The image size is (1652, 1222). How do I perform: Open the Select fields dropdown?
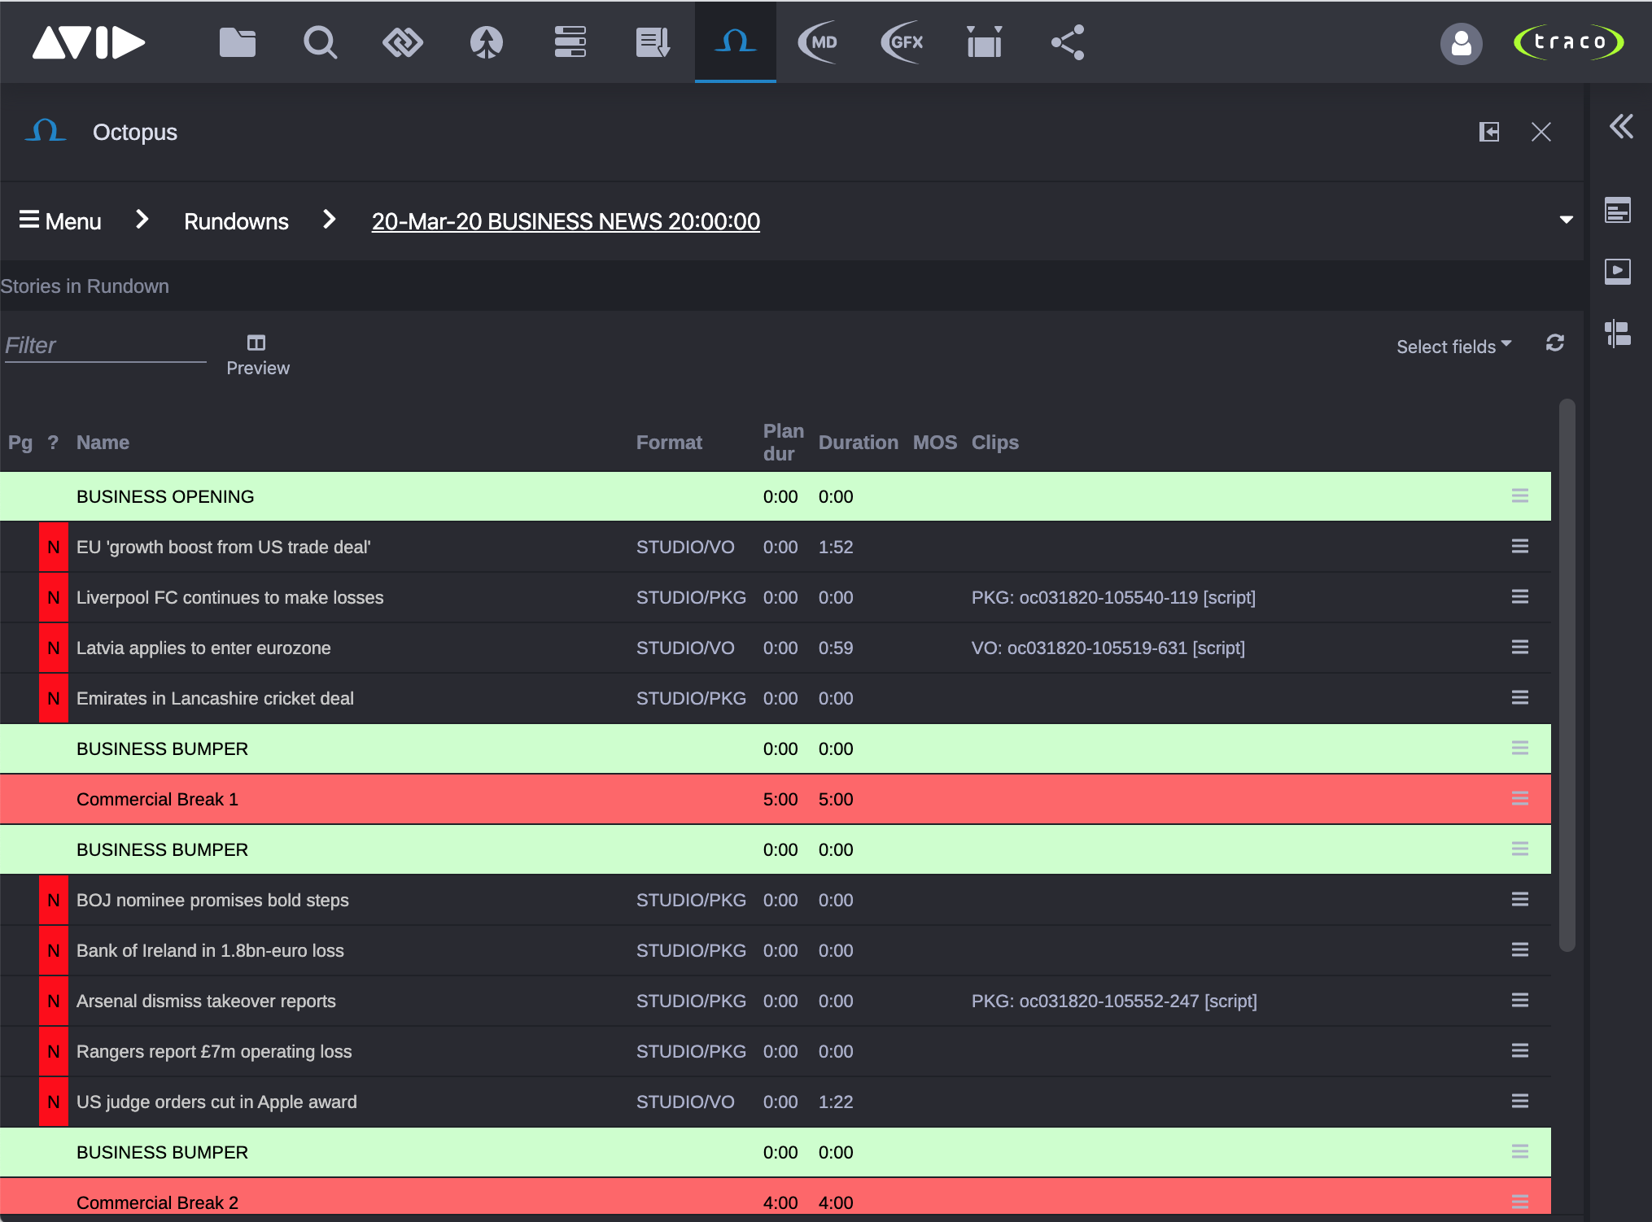[1453, 347]
